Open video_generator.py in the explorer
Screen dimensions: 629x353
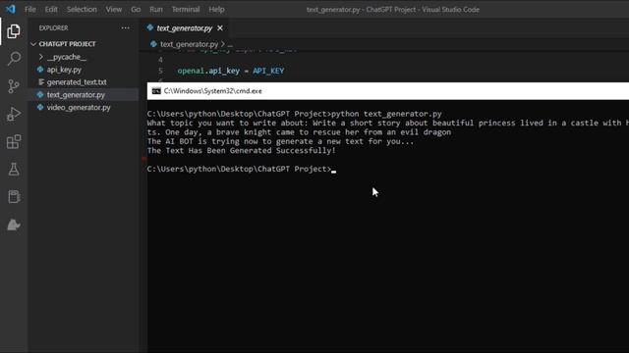click(79, 108)
